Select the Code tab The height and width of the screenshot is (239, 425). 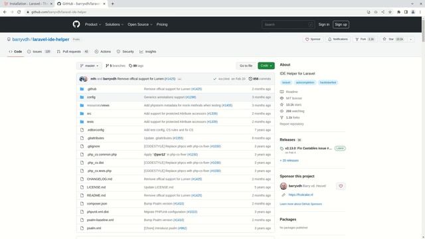(15, 52)
